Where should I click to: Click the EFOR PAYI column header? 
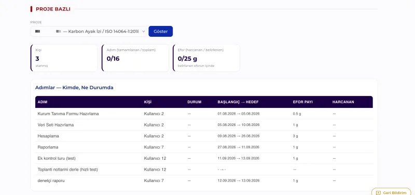302,102
